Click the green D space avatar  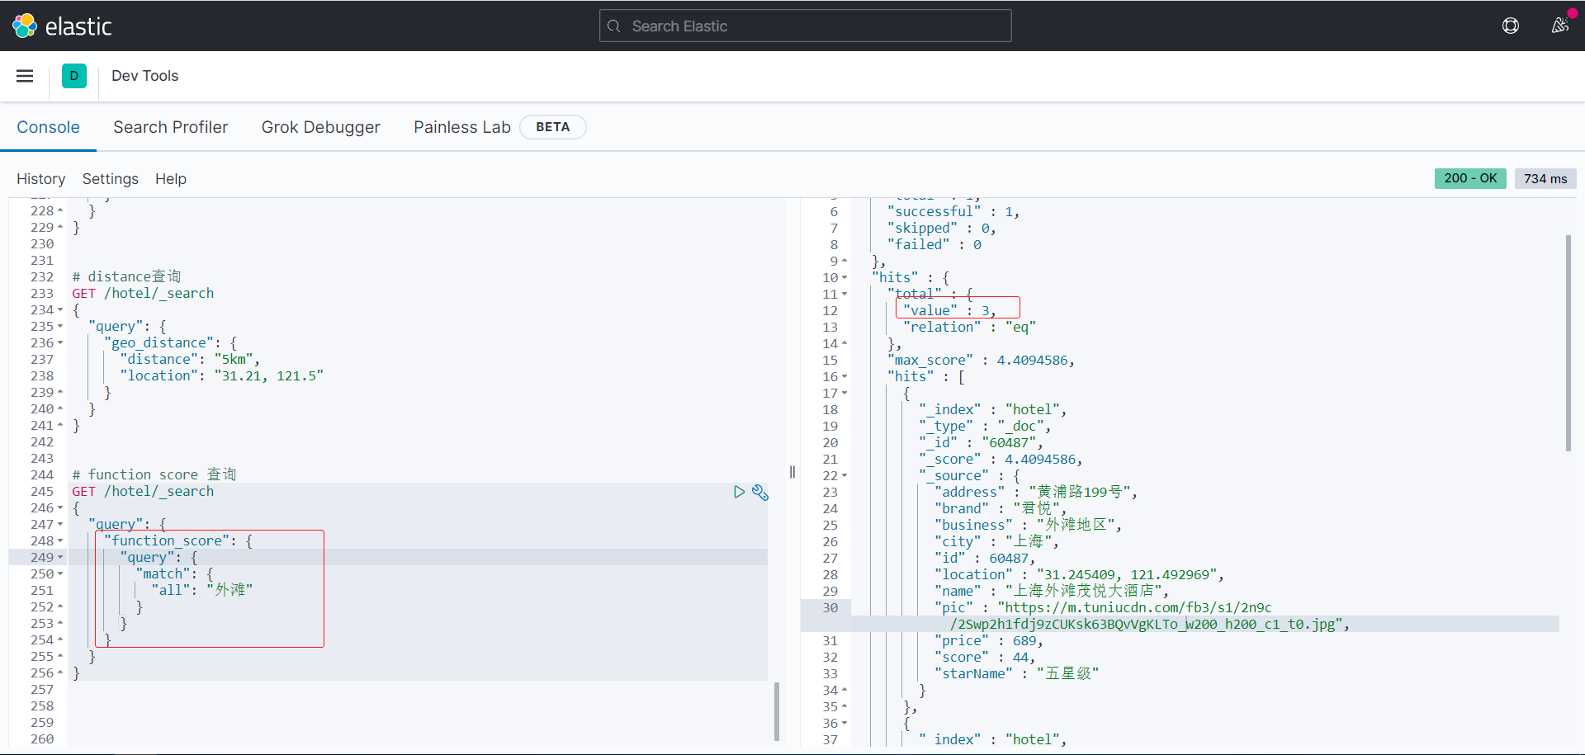coord(74,76)
